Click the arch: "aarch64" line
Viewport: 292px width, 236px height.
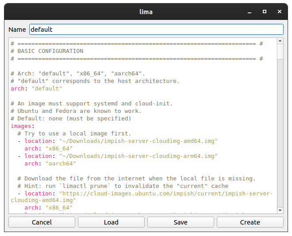click(x=50, y=164)
